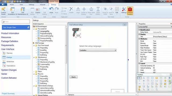172x96 pixels.
Task: Select the blue checkbox tool in Toolbox
Action: pyautogui.click(x=170, y=78)
